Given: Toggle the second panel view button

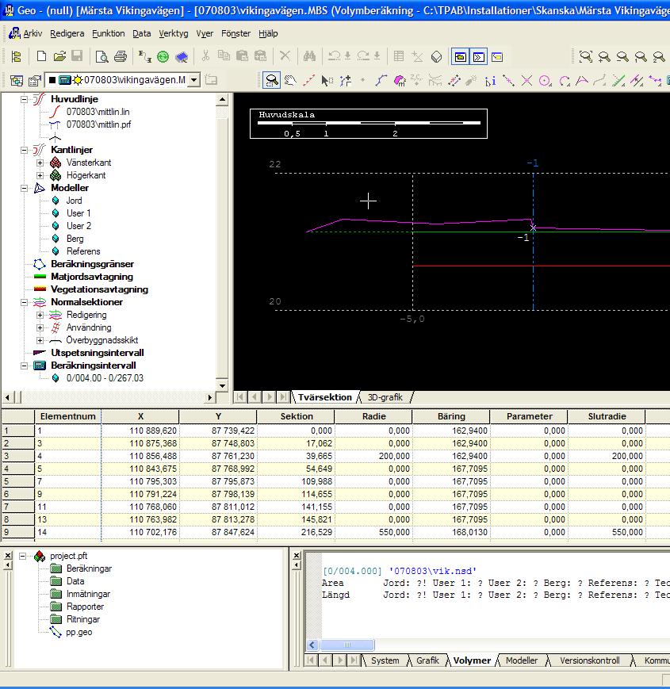Looking at the screenshot, I should 478,56.
